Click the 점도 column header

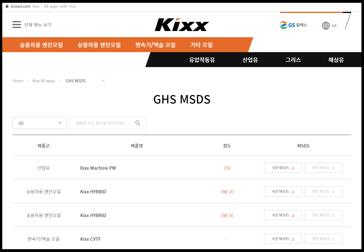pos(227,146)
